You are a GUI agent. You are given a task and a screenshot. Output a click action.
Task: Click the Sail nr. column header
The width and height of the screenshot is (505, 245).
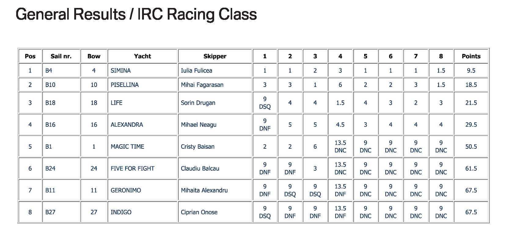[61, 56]
